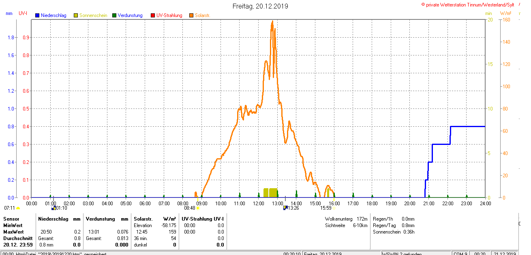This screenshot has width=531, height=255.
Task: Select the Niederschlag legend label
Action: [x=54, y=15]
